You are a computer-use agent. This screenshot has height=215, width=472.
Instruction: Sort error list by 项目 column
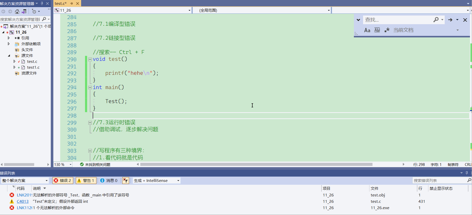327,188
